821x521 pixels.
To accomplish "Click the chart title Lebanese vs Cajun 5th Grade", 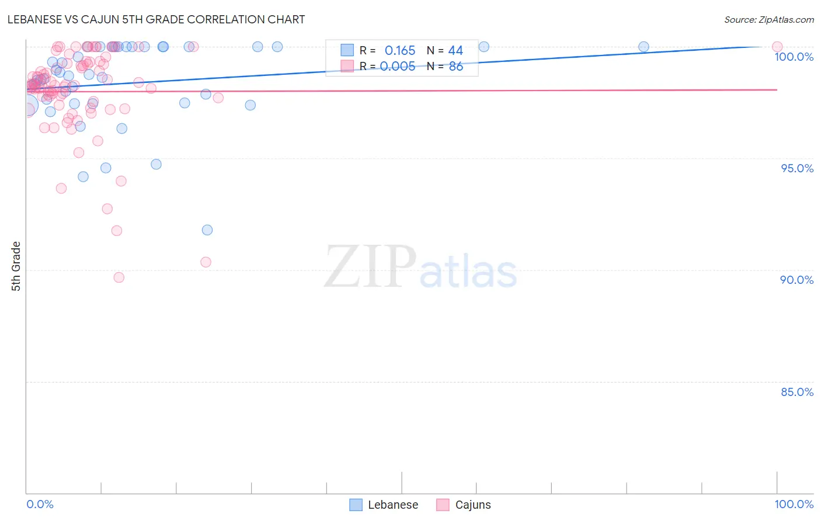I will pyautogui.click(x=156, y=20).
